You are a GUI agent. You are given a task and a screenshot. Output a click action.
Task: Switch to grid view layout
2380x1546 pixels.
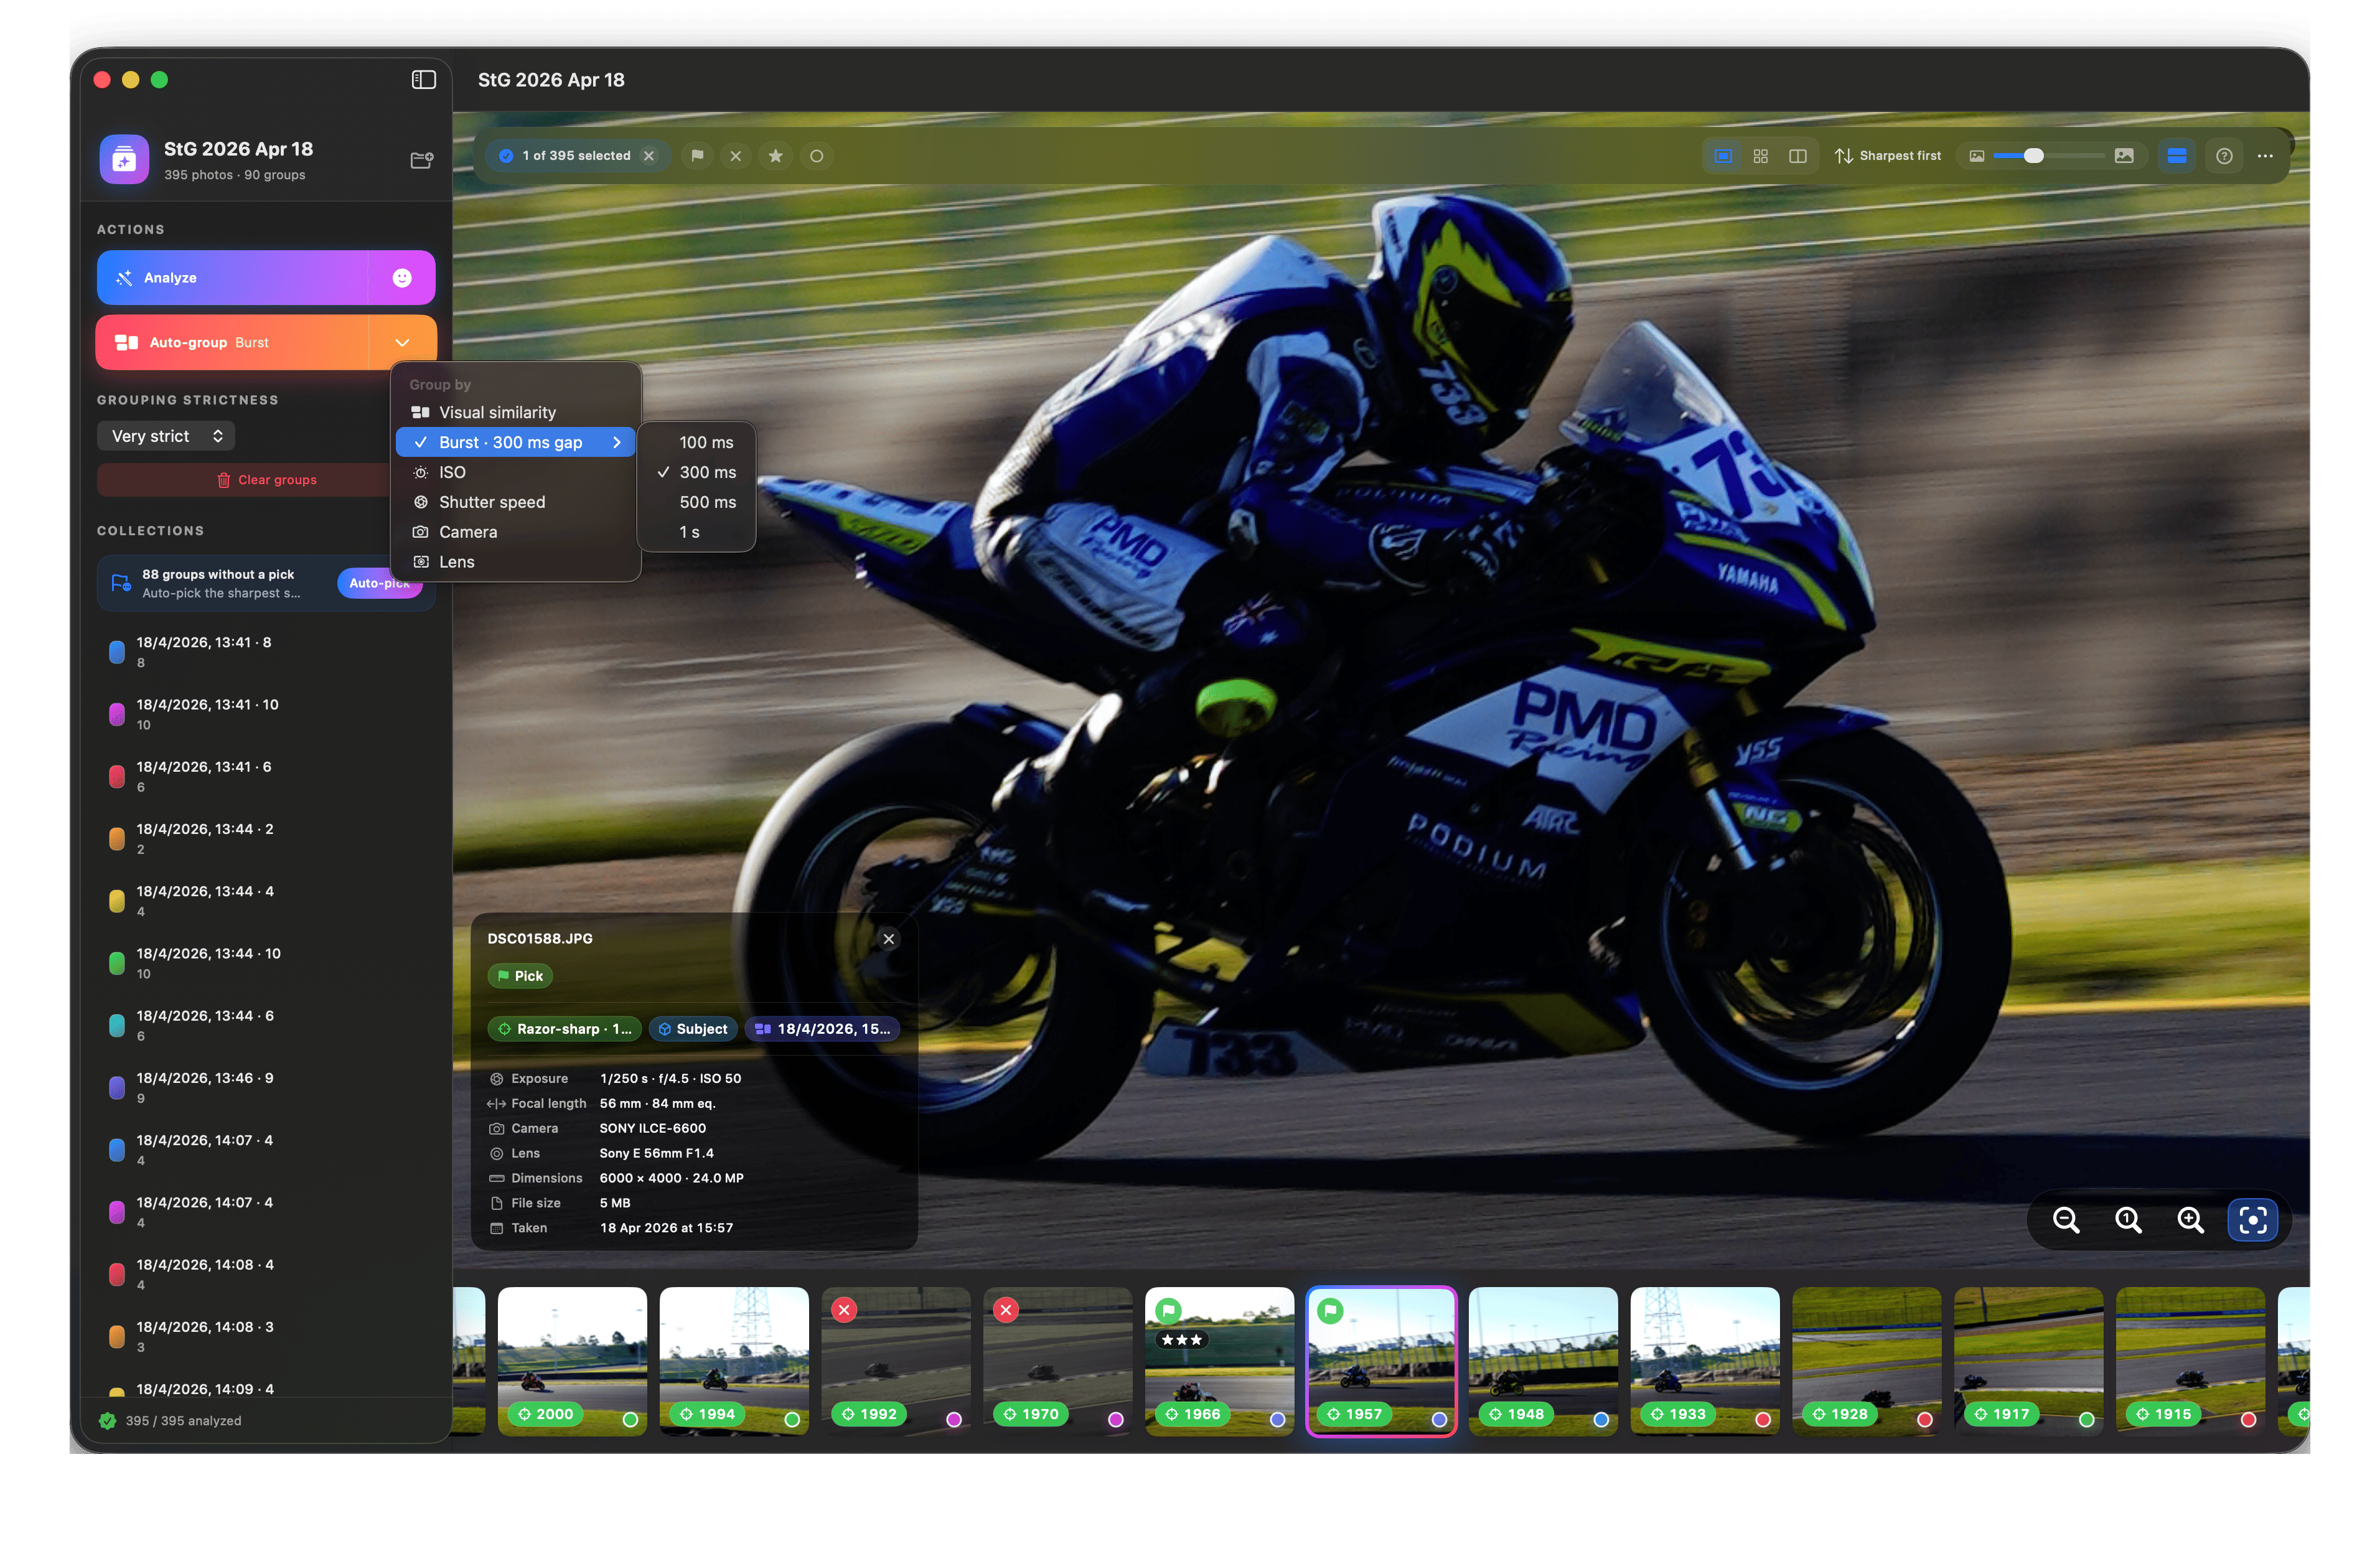(1760, 156)
